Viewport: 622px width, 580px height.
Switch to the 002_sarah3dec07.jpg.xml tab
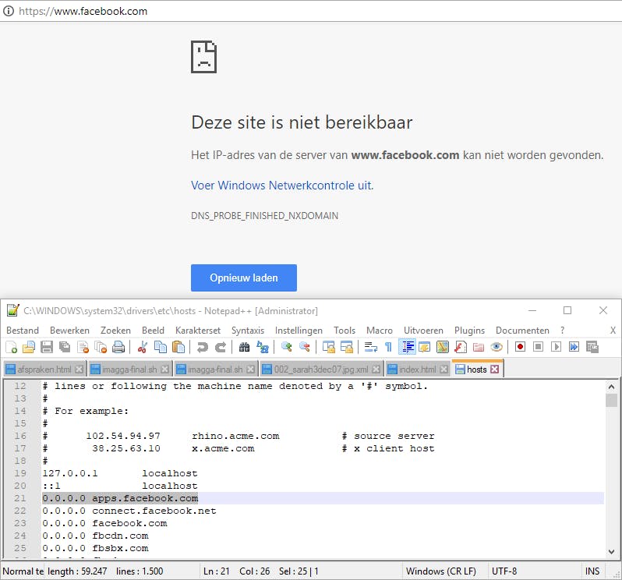point(321,370)
